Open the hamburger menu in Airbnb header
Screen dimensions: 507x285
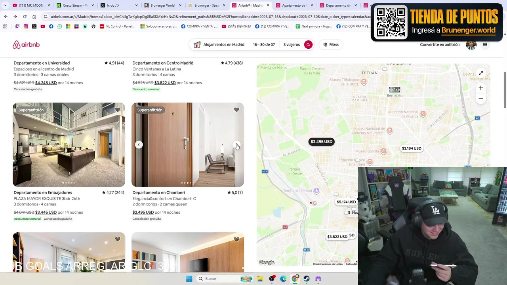[x=485, y=45]
